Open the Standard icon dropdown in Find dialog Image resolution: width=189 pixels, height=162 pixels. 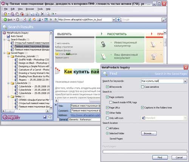[x=185, y=118]
